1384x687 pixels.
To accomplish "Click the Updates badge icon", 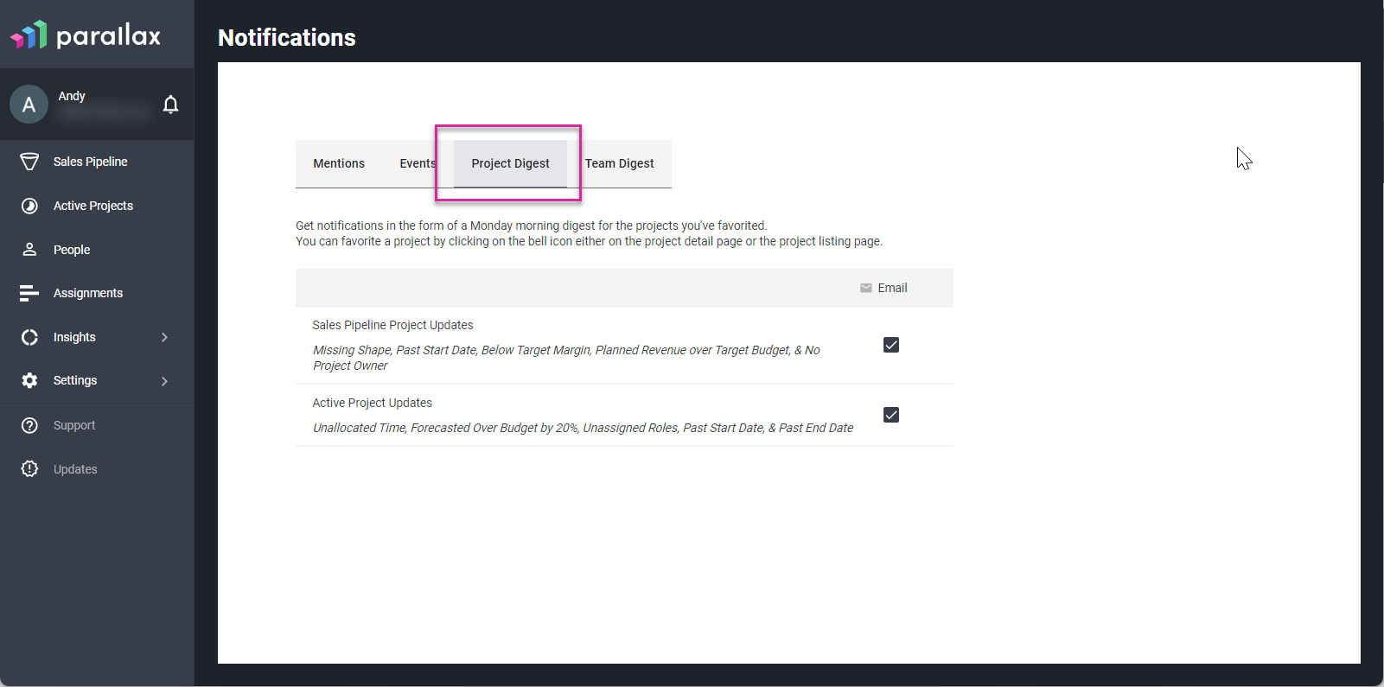I will click(x=29, y=468).
